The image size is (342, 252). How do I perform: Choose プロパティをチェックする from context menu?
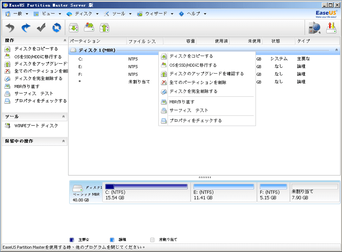point(196,120)
